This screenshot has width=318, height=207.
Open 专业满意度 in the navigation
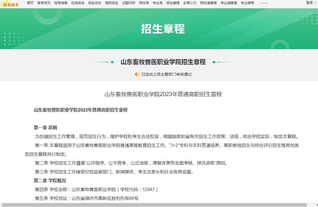[x=229, y=3]
